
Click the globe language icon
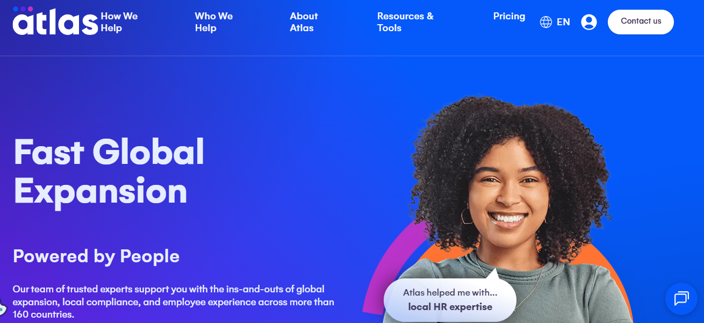click(546, 22)
